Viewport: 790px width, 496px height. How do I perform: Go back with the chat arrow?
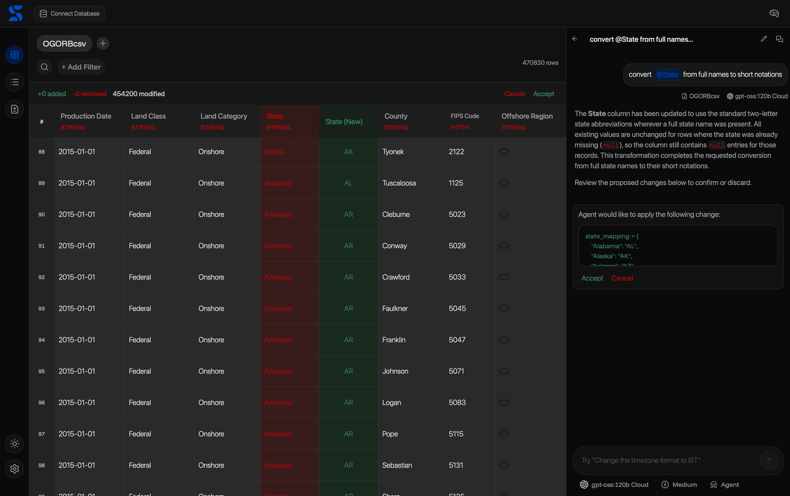[x=574, y=39]
